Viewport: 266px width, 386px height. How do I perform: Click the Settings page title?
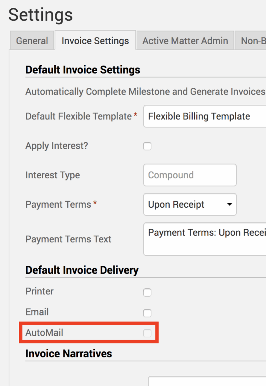41,15
